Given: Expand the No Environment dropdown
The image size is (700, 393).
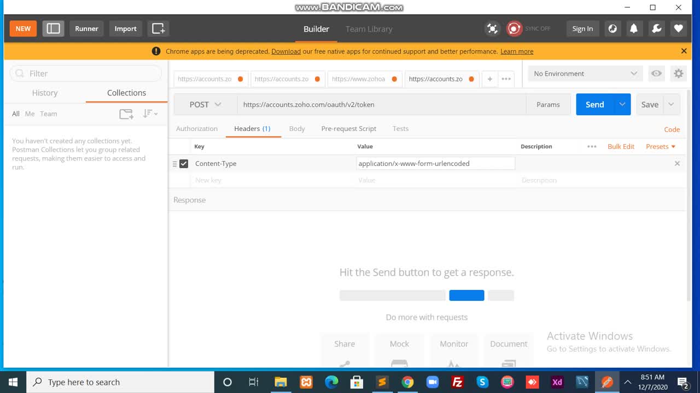Looking at the screenshot, I should pyautogui.click(x=585, y=74).
